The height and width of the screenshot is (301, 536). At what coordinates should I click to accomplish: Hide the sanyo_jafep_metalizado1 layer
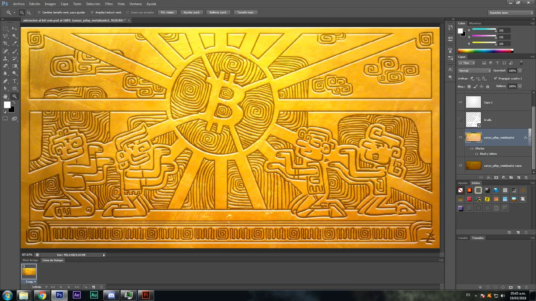(x=460, y=137)
